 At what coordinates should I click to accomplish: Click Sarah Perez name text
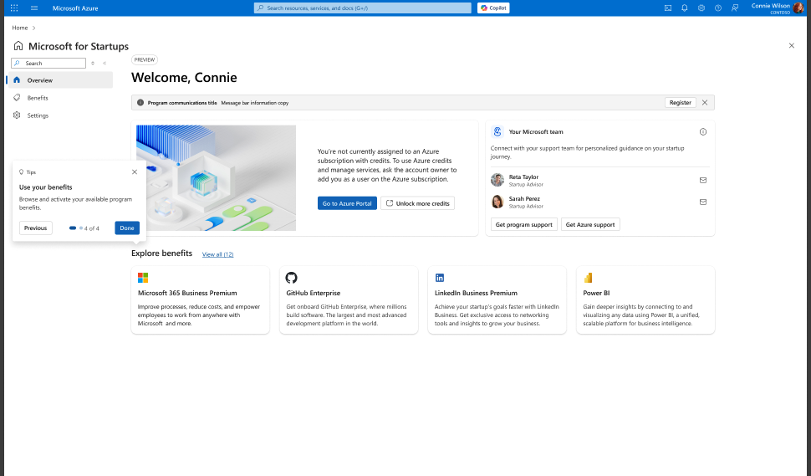click(524, 198)
